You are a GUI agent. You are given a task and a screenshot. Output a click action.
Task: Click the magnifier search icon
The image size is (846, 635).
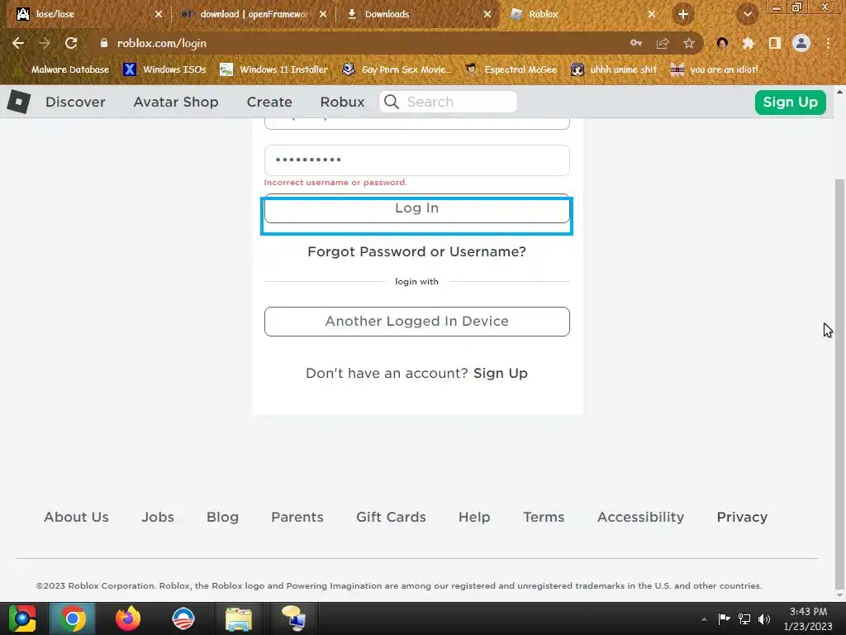(392, 102)
